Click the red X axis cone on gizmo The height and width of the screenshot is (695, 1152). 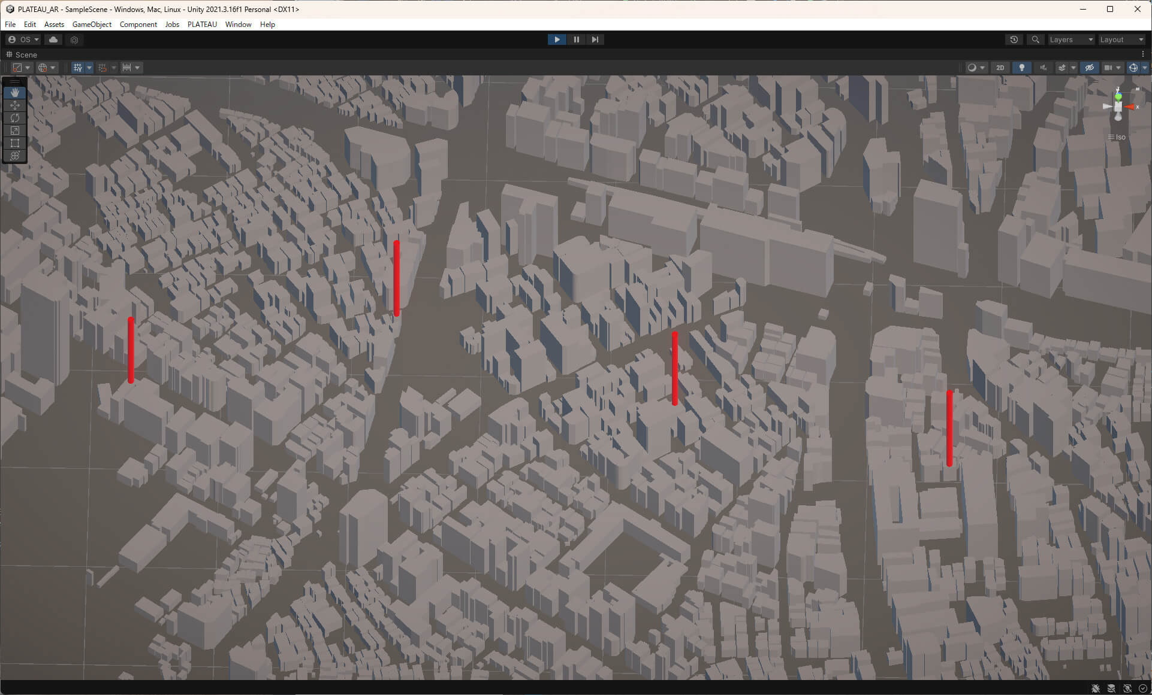coord(1130,107)
